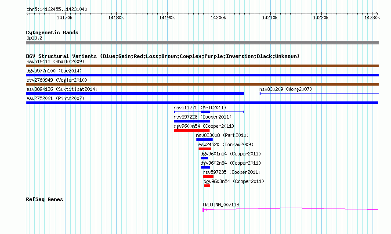
Task: Click the magenta TRIO gene exon glyph
Action: click(203, 210)
